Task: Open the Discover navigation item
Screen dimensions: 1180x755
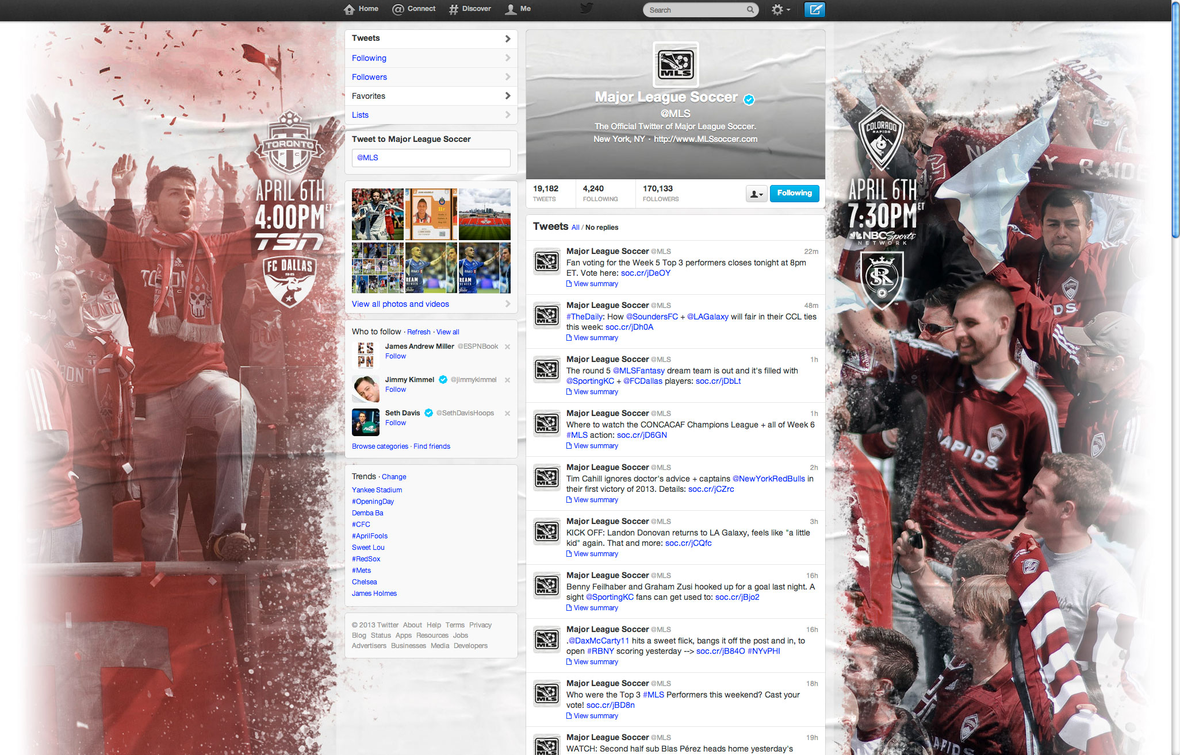Action: [470, 9]
